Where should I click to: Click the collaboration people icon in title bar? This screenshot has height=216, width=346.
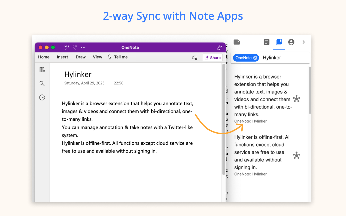[x=219, y=48]
